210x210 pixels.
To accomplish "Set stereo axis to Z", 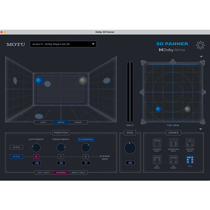I will (86, 156).
